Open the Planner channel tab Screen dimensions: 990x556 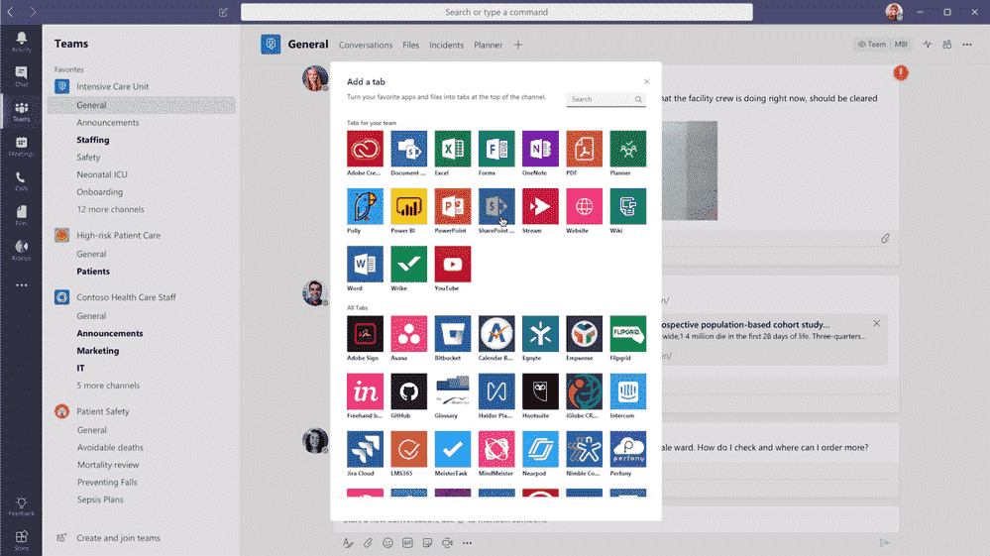pos(488,45)
